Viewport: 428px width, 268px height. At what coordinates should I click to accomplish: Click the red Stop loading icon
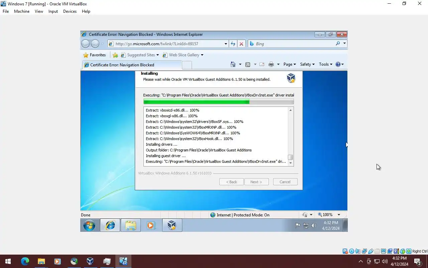coord(241,44)
